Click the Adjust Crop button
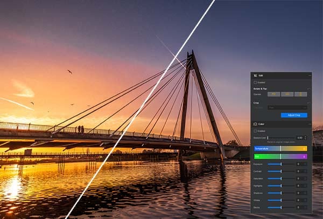The height and width of the screenshot is (219, 323). click(294, 115)
